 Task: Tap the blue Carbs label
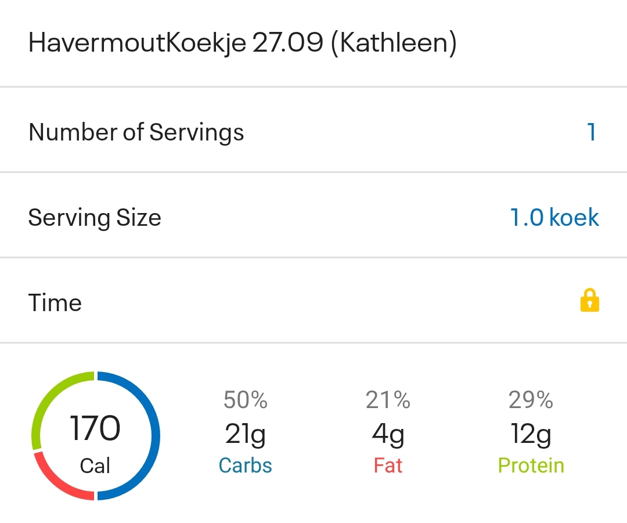click(245, 466)
